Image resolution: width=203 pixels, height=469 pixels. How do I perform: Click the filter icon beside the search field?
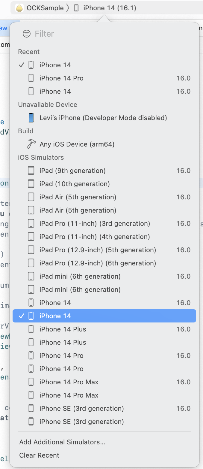coord(27,34)
